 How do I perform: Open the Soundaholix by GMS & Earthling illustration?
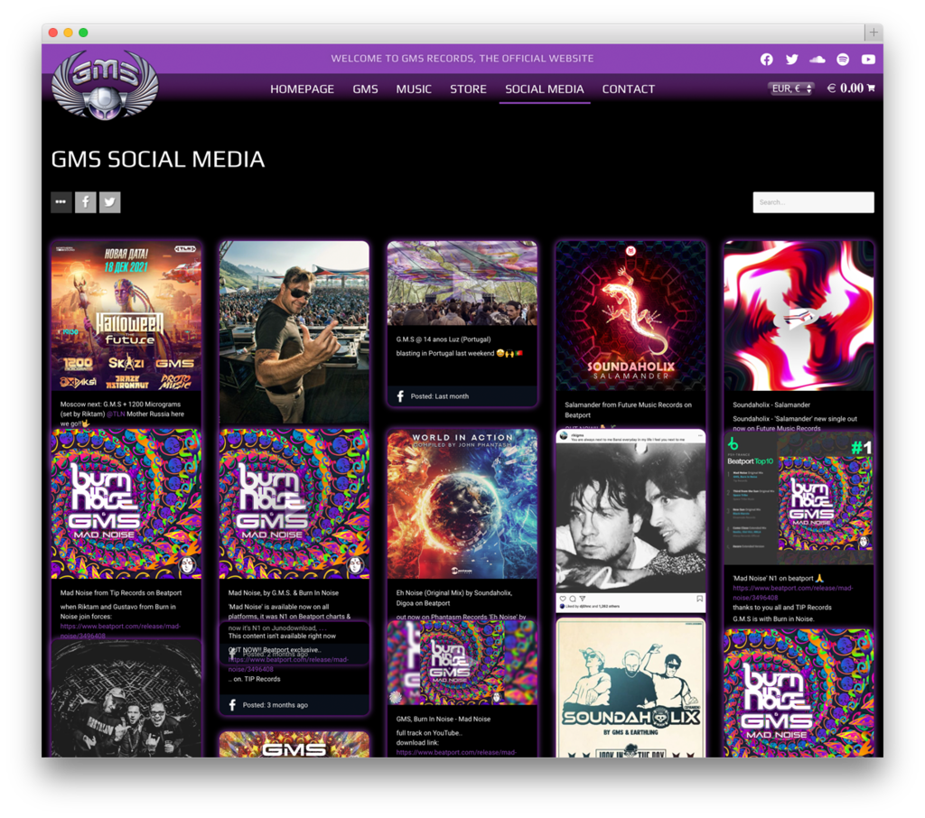(631, 688)
